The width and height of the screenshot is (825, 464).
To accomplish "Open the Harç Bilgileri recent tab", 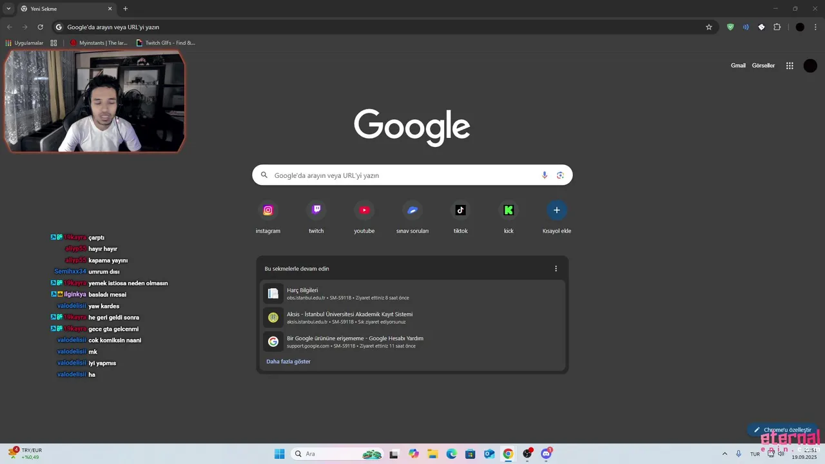I will pos(412,294).
